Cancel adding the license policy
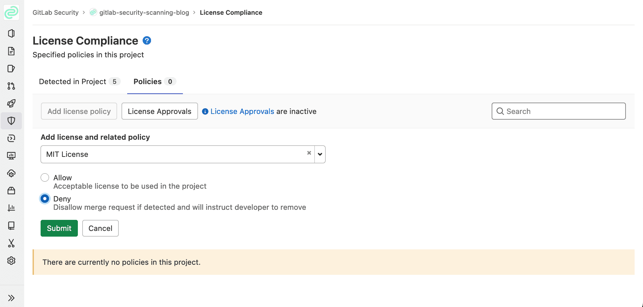This screenshot has height=307, width=643. click(x=100, y=228)
